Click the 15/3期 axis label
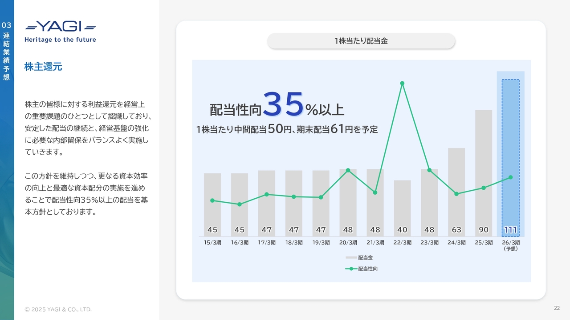The image size is (570, 320). point(212,243)
